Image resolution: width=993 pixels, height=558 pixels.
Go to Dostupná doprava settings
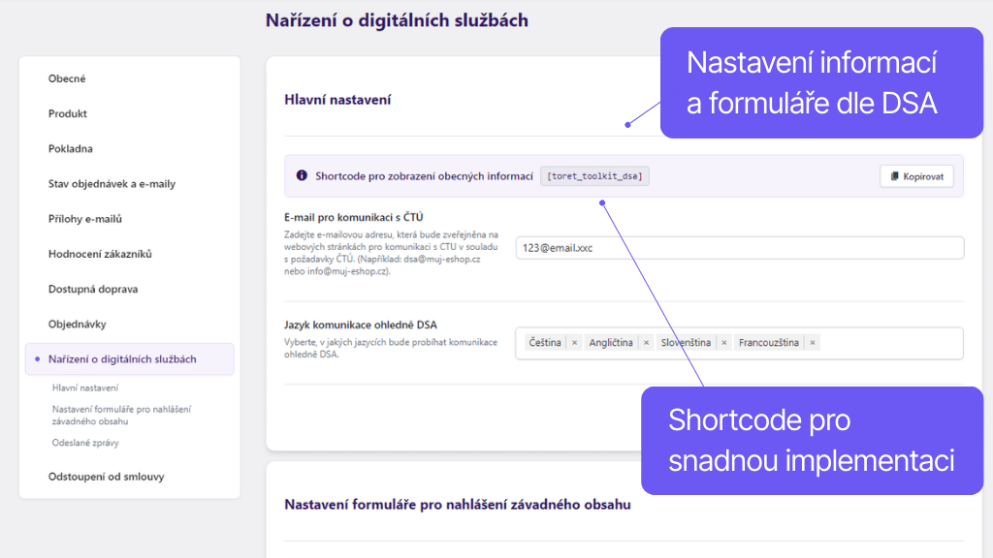(x=93, y=289)
